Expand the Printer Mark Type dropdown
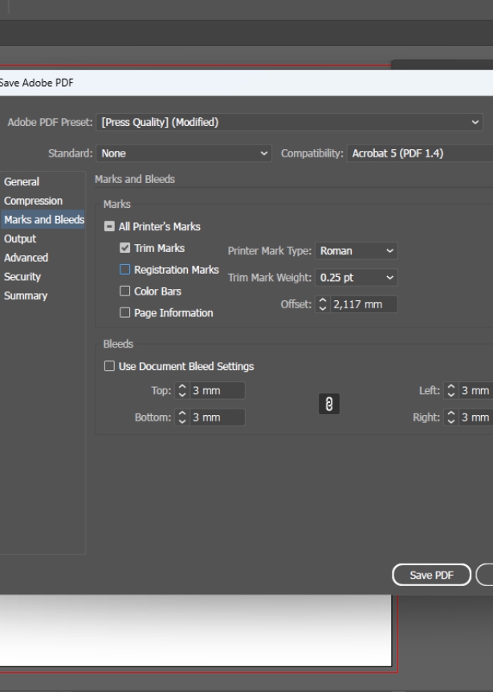The width and height of the screenshot is (493, 692). pyautogui.click(x=357, y=250)
